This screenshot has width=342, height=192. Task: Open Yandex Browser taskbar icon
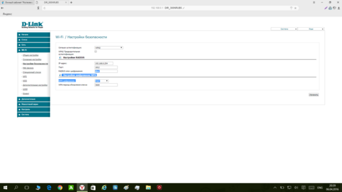[x=82, y=187]
